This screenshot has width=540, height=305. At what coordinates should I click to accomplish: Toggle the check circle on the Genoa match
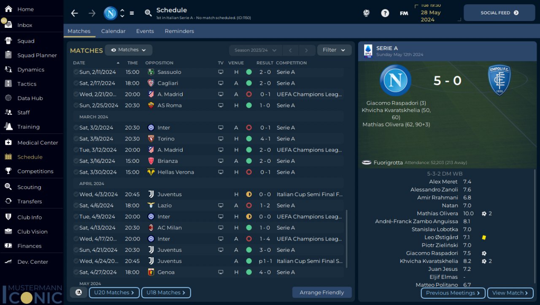click(76, 272)
